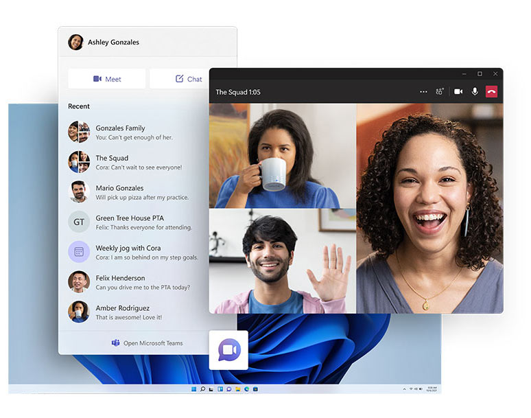The width and height of the screenshot is (531, 418).
Task: Click Mario Gonzales profile picture
Action: click(x=79, y=191)
